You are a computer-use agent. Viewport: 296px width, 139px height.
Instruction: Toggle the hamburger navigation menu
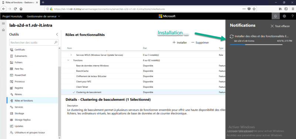point(3,23)
